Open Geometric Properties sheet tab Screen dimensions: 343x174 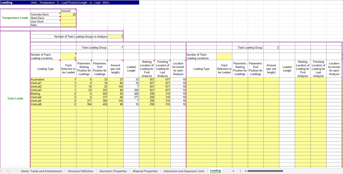[113, 171]
